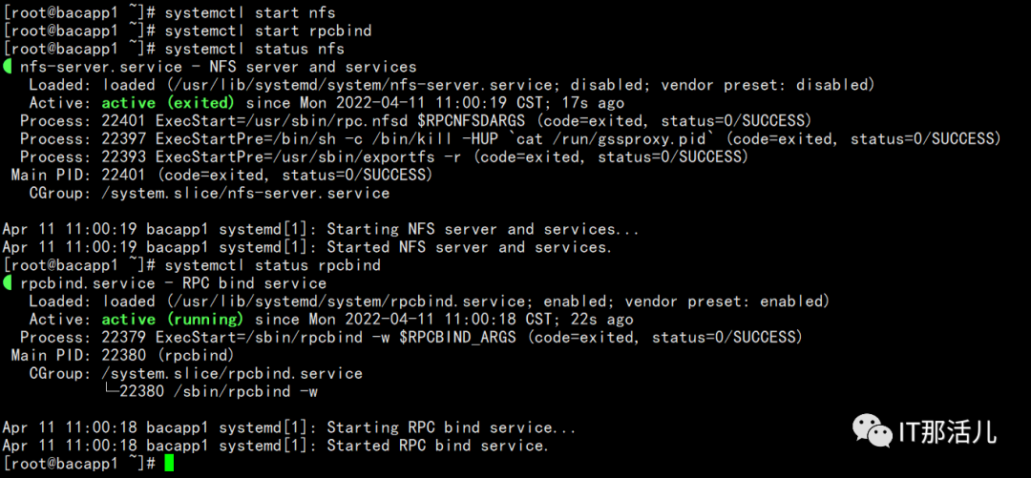Viewport: 1031px width, 478px height.
Task: Click the green 'active (exited)' status text
Action: click(x=168, y=103)
